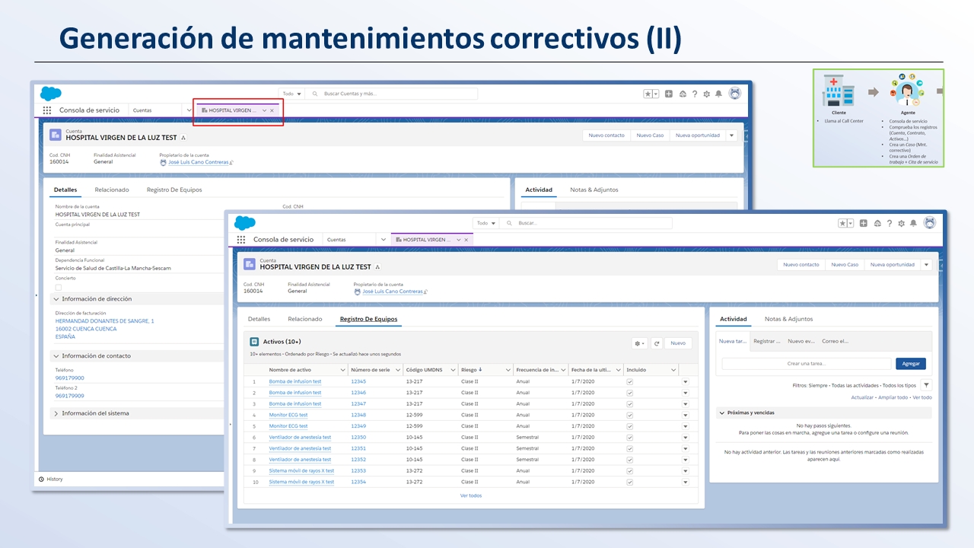Click the Nuevo button in Activos

[x=677, y=343]
